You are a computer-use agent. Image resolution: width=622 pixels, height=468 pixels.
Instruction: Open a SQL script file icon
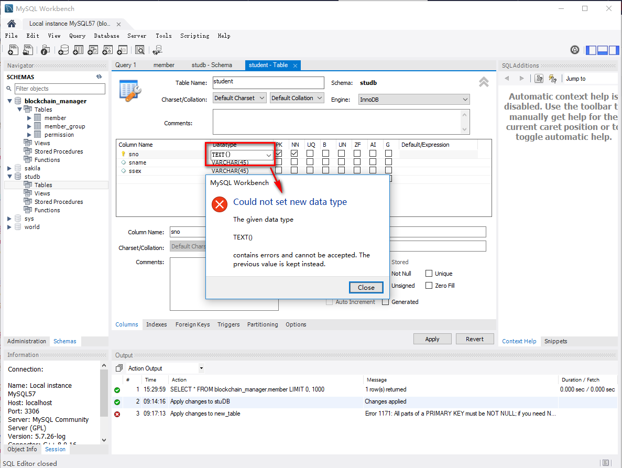point(28,50)
